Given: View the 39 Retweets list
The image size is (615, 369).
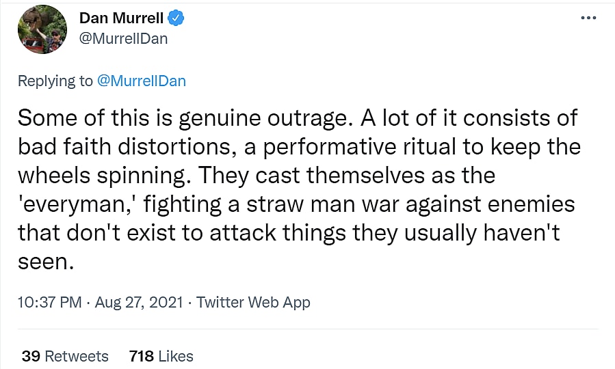Looking at the screenshot, I should pos(65,356).
